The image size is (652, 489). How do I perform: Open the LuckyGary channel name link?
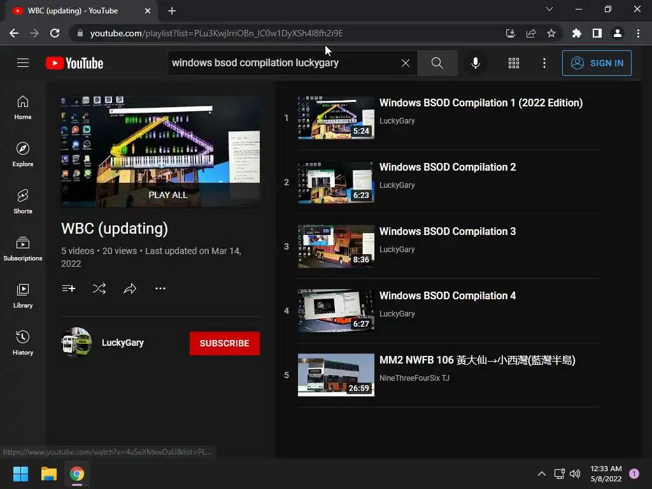(123, 343)
